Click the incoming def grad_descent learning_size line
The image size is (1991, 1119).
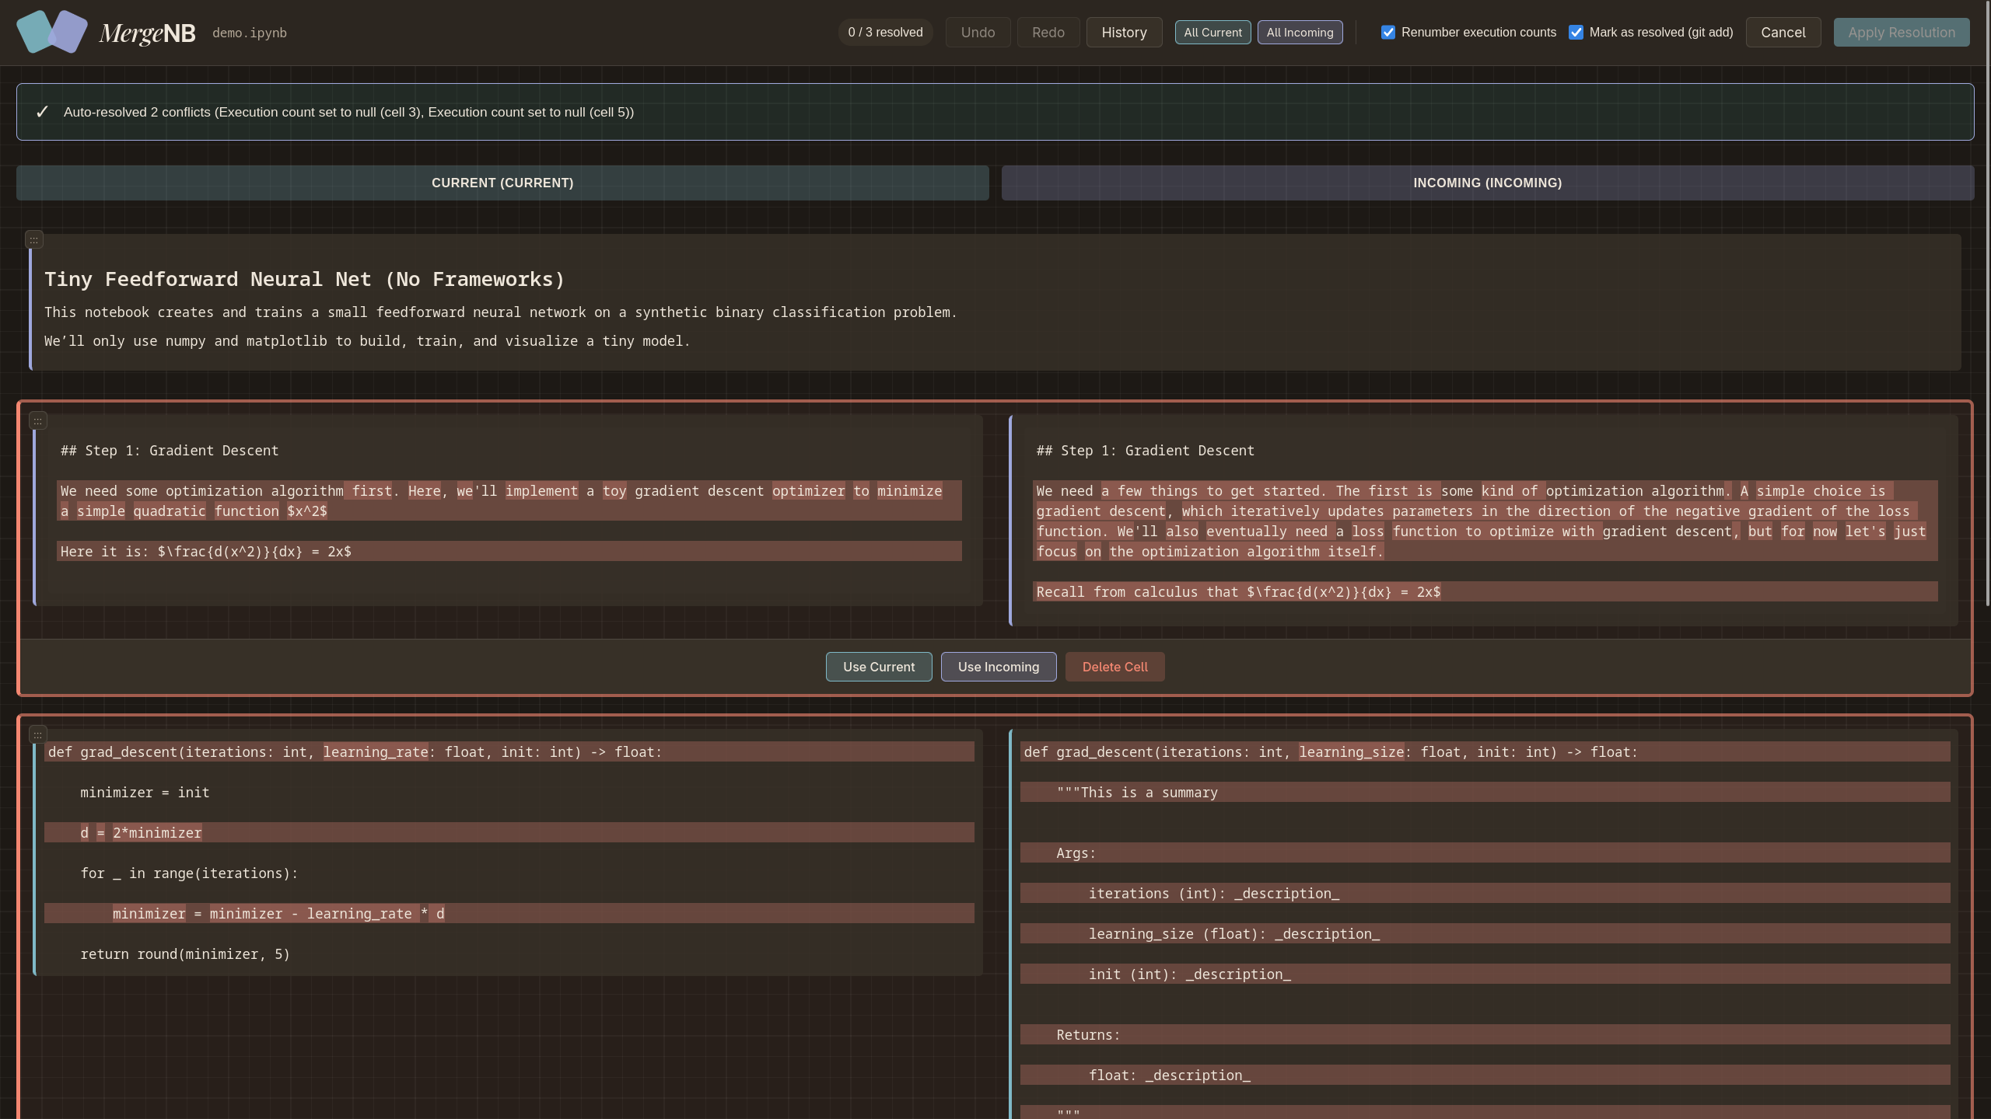pos(1485,751)
